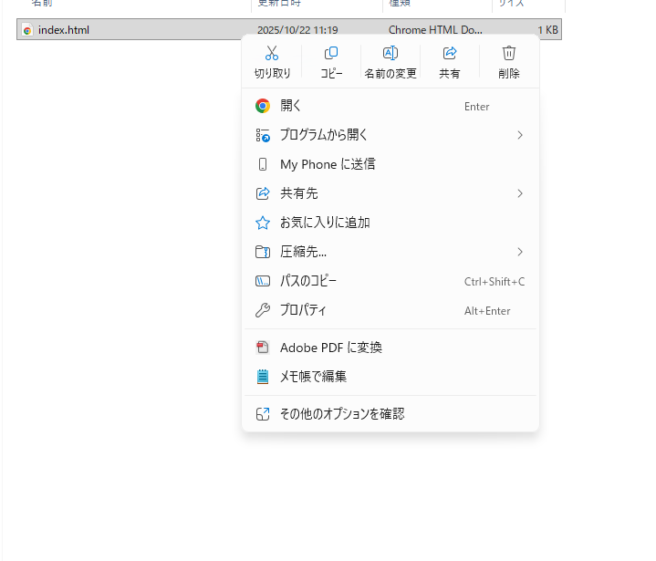Image resolution: width=656 pixels, height=561 pixels.
Task: Click the Notepad icon for メモ帳で編集
Action: 263,377
